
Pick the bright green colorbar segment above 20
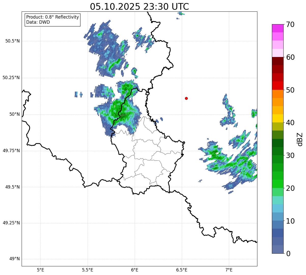[278, 184]
